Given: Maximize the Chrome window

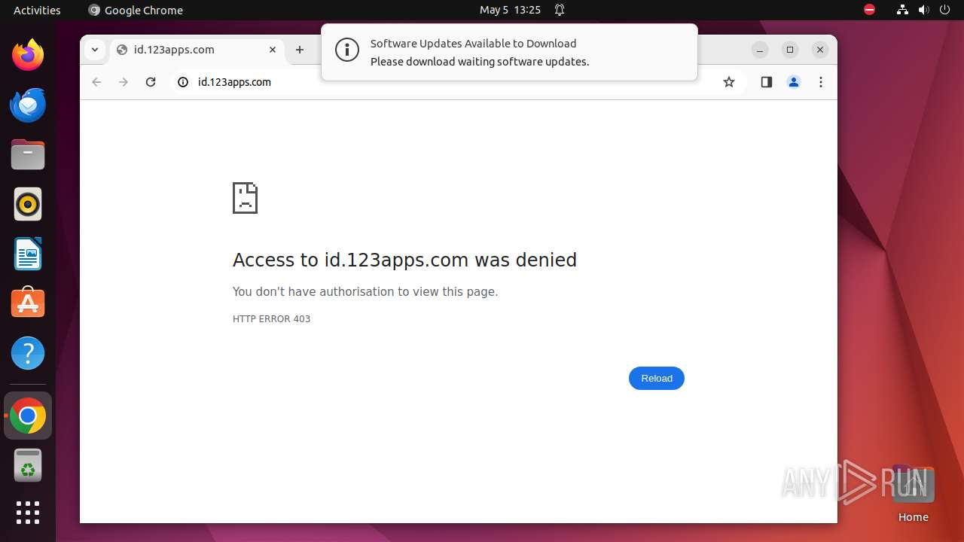Looking at the screenshot, I should pyautogui.click(x=790, y=50).
